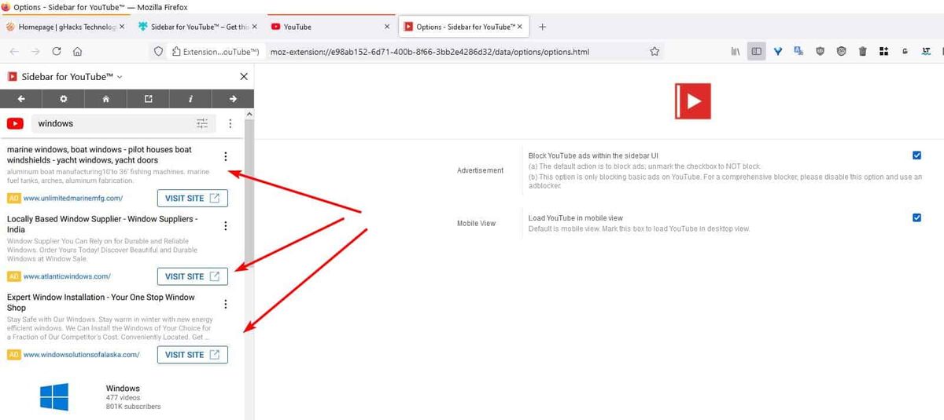Switch to Sidebar for YouTube add-on tab
Viewport: 944px width, 420px height.
click(x=197, y=27)
